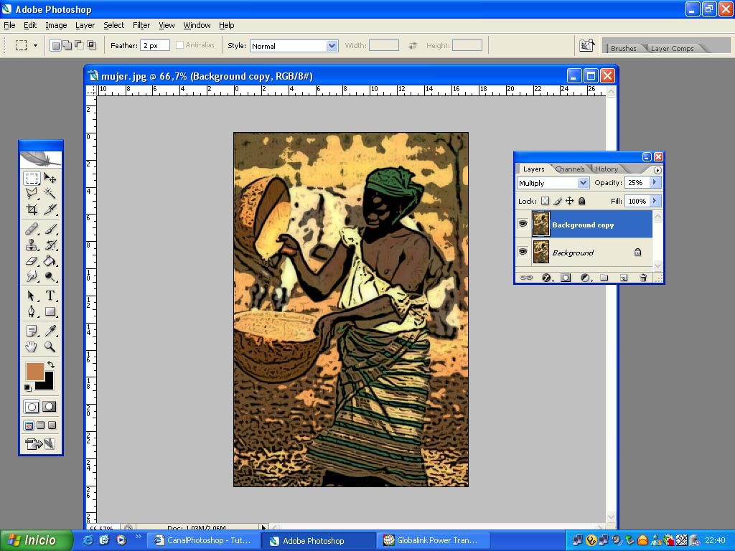Open the Filter menu
The height and width of the screenshot is (551, 735).
[x=141, y=25]
